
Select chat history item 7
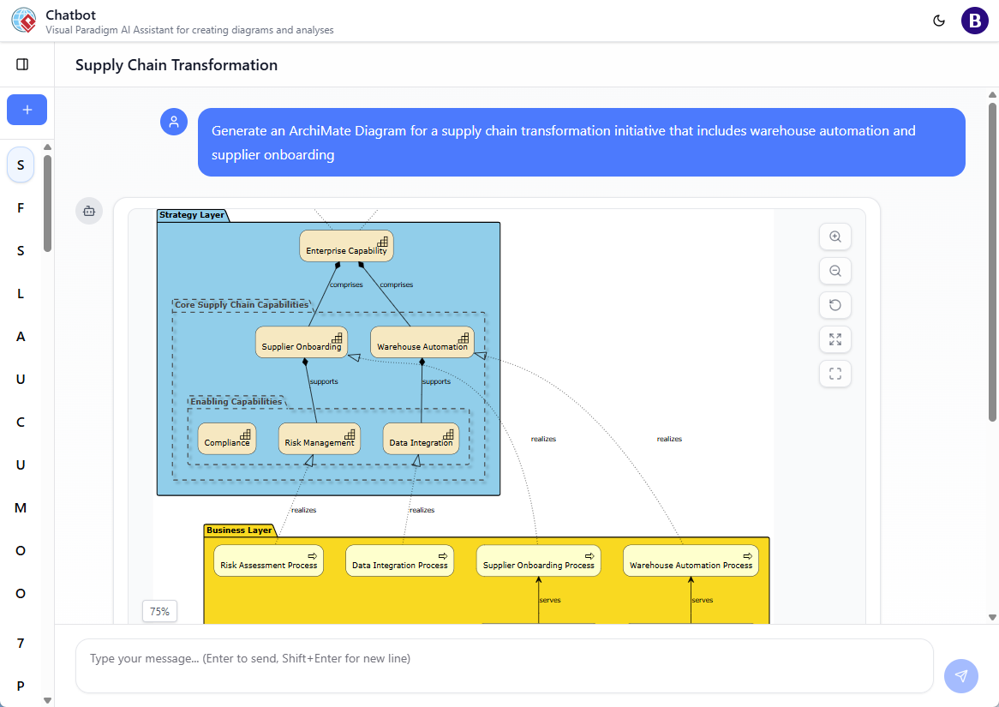click(x=21, y=643)
